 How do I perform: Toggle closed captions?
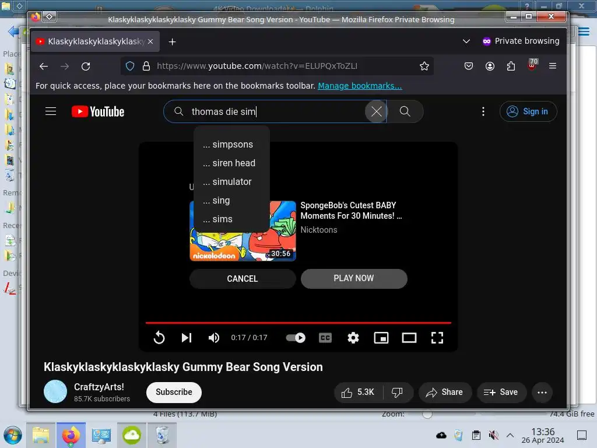click(x=325, y=338)
